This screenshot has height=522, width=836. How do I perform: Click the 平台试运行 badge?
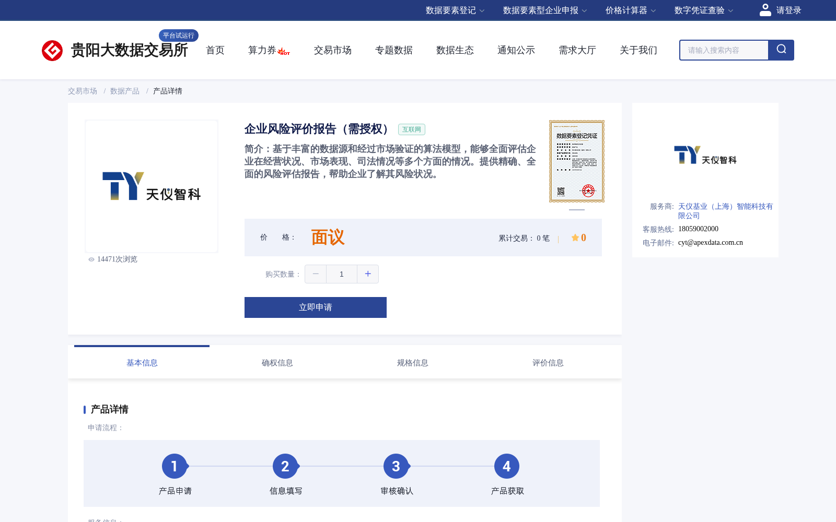[179, 35]
